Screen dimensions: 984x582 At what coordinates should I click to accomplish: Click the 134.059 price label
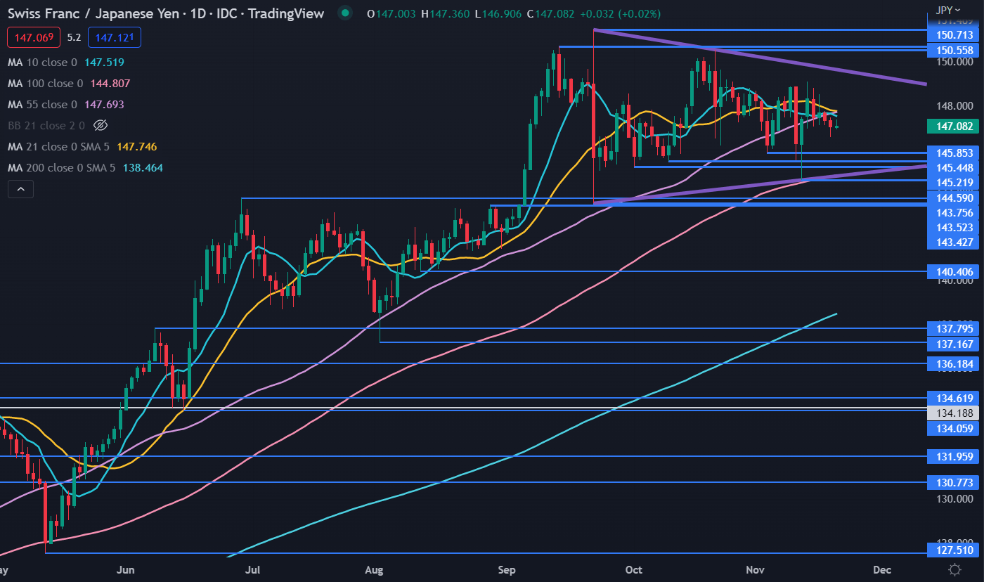[954, 428]
